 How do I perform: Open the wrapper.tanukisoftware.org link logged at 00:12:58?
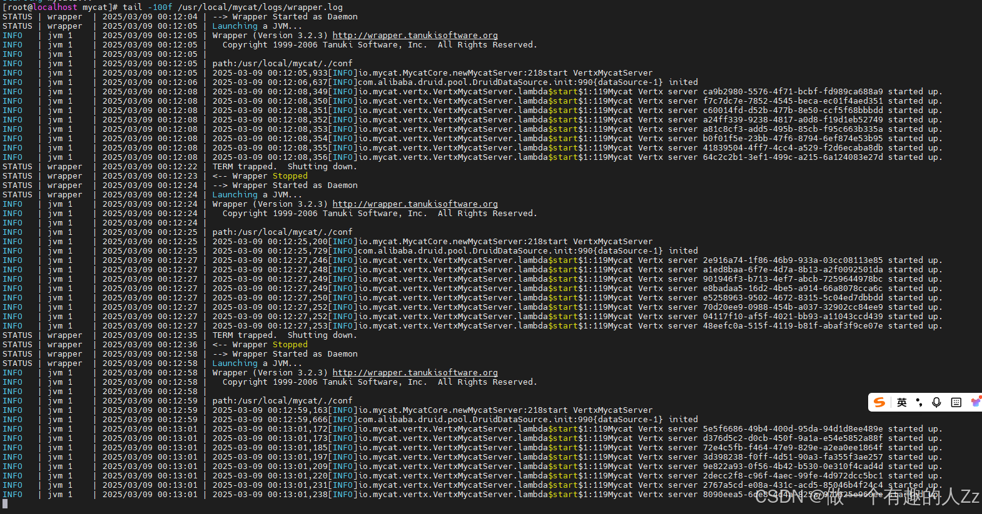tap(415, 373)
